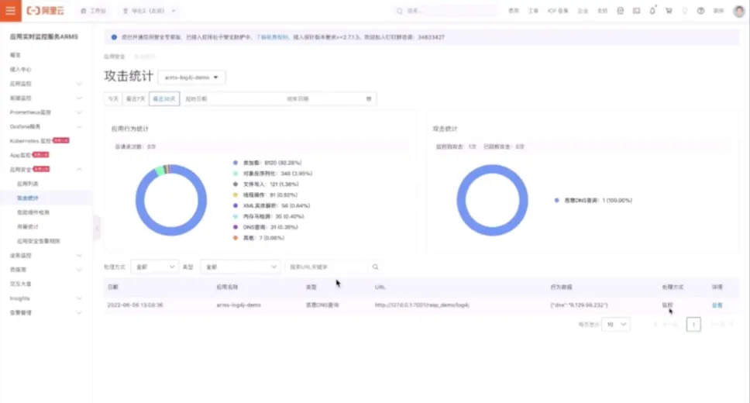Open 企业 in the top navigation
The image size is (750, 403).
[x=583, y=11]
